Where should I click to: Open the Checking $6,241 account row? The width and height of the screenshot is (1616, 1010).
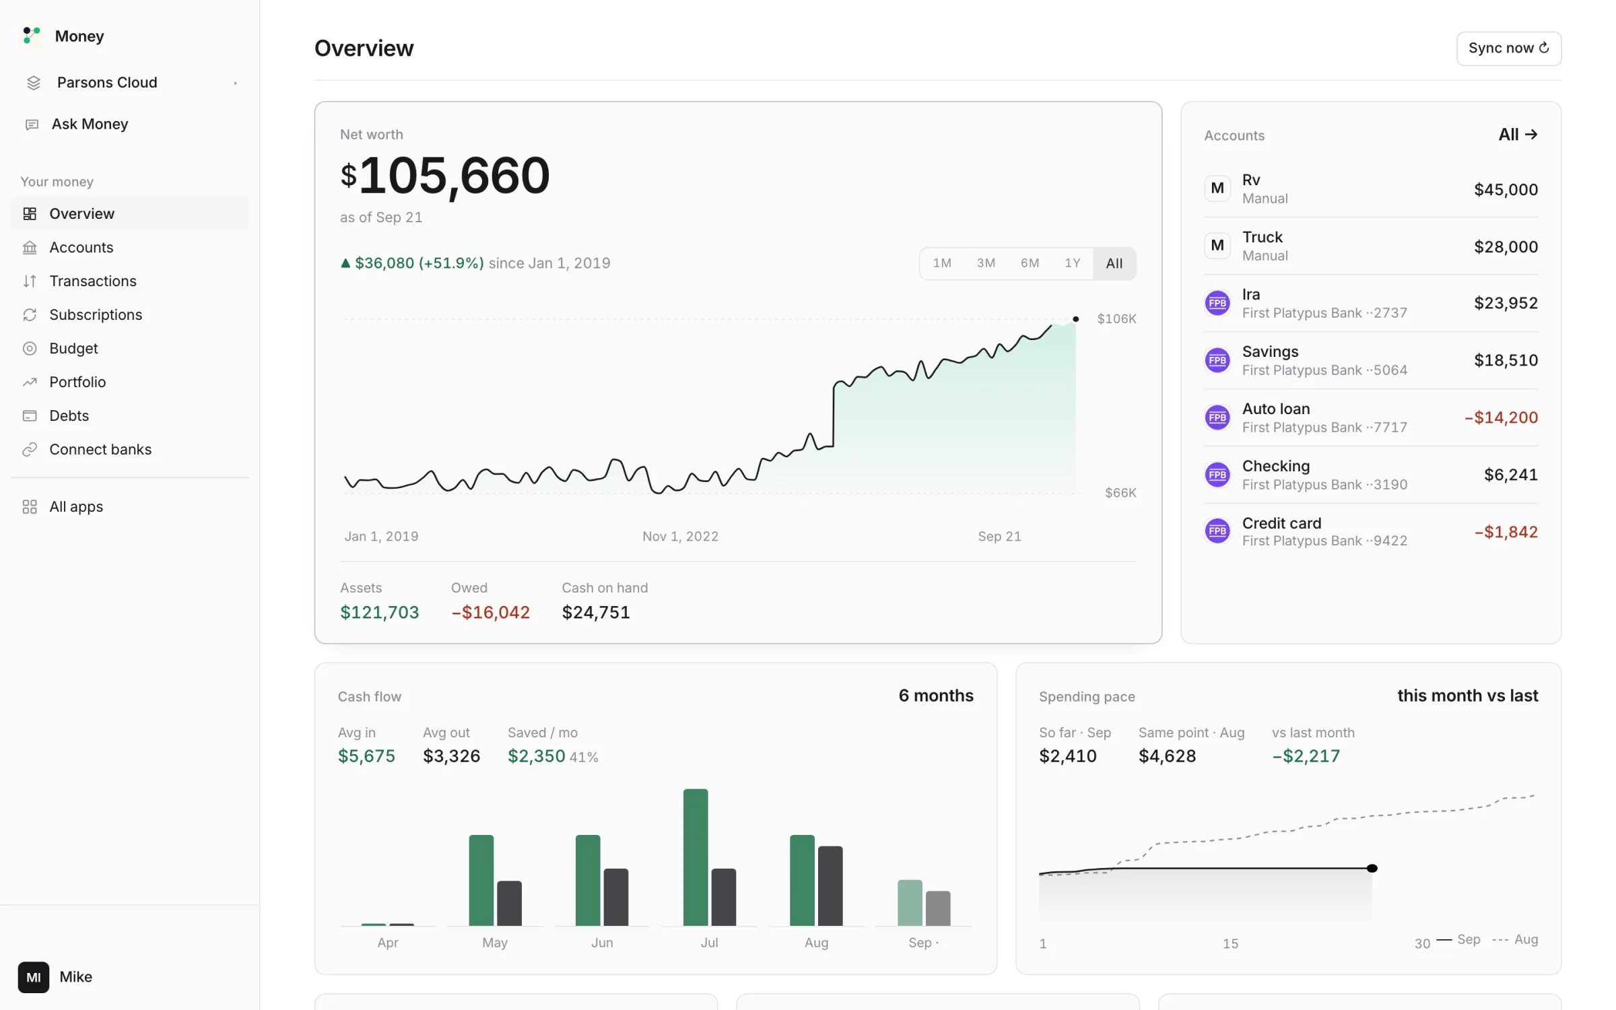pyautogui.click(x=1371, y=475)
